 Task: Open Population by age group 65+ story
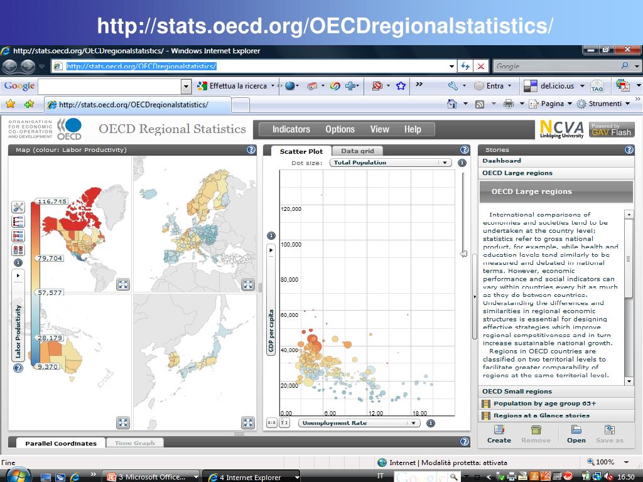tap(556, 404)
